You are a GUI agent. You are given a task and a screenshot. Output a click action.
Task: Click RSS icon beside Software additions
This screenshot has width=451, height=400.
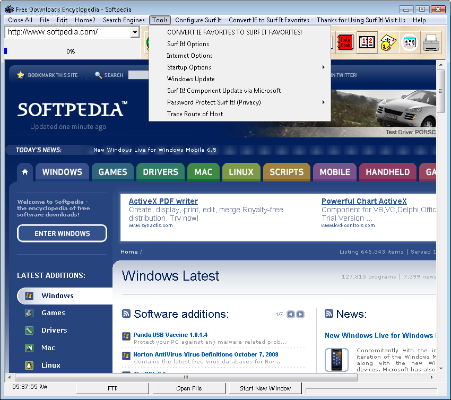point(126,314)
